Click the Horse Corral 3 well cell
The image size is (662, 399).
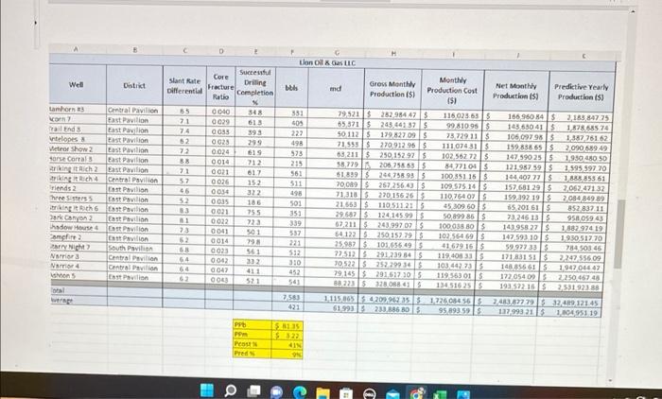[x=78, y=159]
